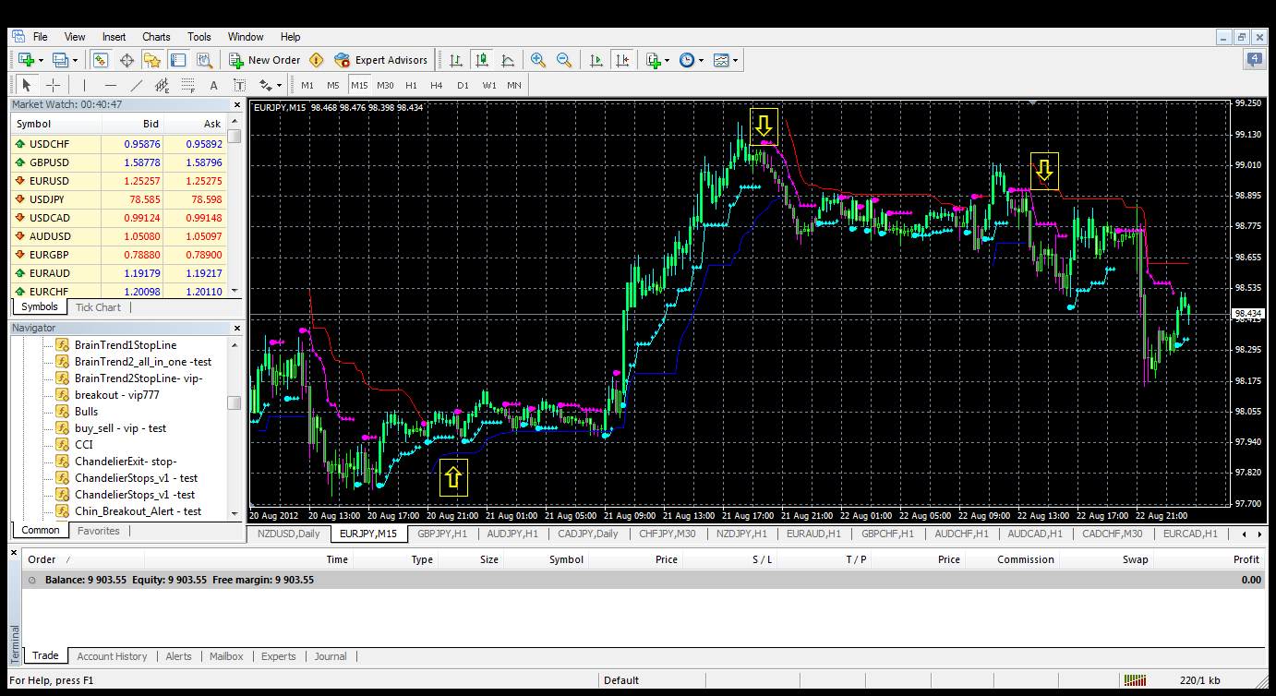This screenshot has width=1276, height=696.
Task: Switch timeframe to M5
Action: tap(333, 85)
